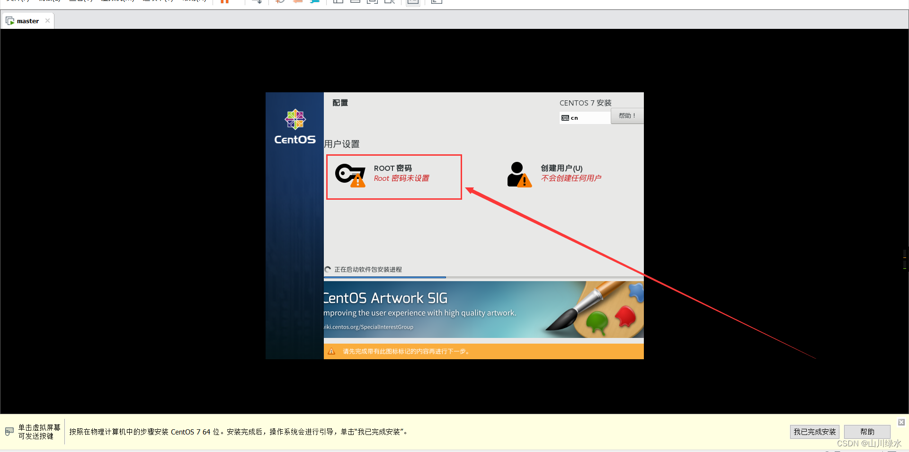Click the virtual keyboard icon in the status bar

click(9, 431)
